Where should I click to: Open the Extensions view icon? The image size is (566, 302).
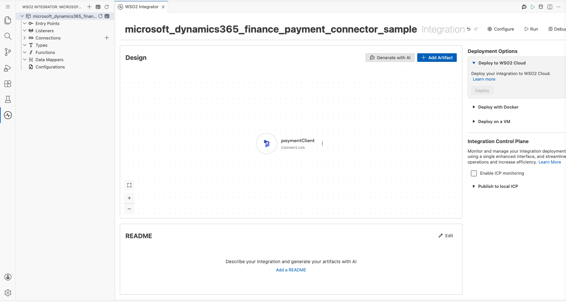[x=8, y=84]
